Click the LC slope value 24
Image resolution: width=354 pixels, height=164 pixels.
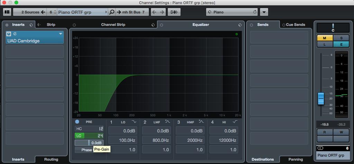[100, 136]
